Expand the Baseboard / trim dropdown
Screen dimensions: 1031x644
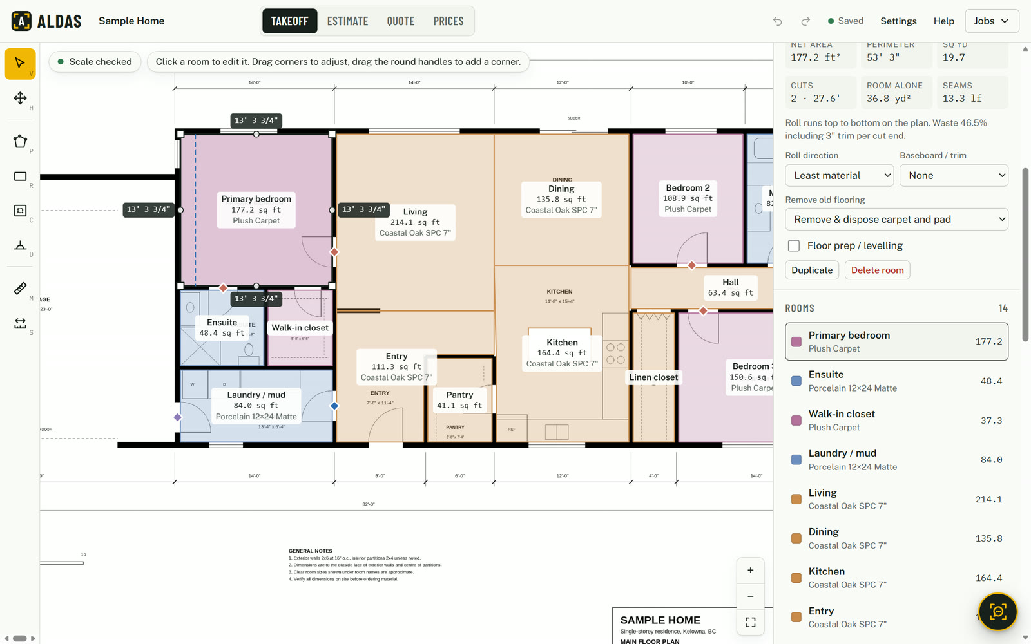point(954,176)
